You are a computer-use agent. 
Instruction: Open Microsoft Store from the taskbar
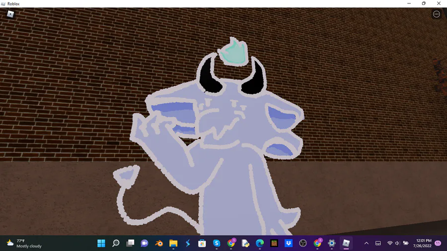click(x=202, y=244)
